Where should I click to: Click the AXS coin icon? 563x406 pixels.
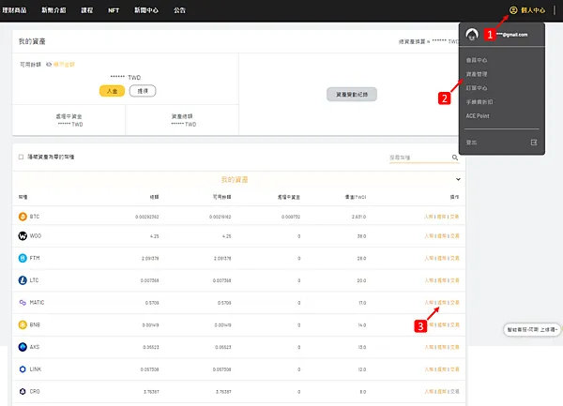click(x=23, y=347)
